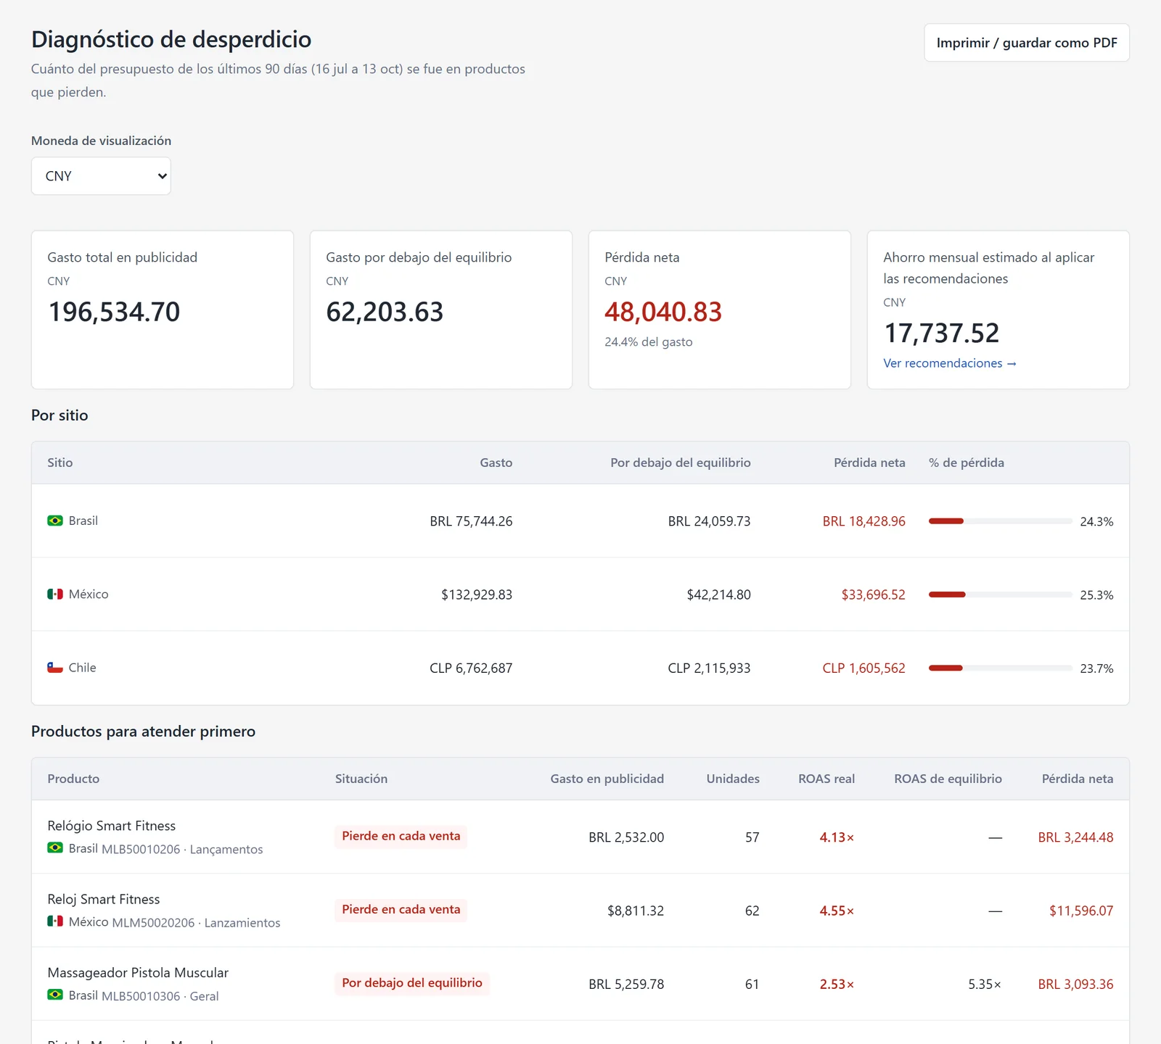This screenshot has height=1044, width=1161.
Task: Open the CNY currency dropdown
Action: (x=101, y=176)
